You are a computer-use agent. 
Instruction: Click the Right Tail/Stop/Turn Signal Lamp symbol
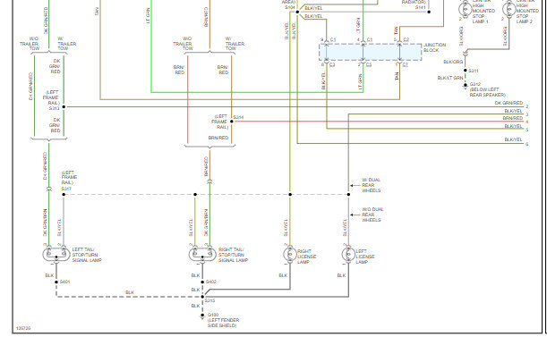202,254
